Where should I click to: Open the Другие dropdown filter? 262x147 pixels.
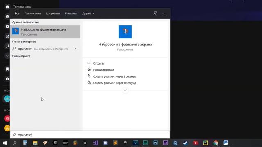click(x=88, y=13)
